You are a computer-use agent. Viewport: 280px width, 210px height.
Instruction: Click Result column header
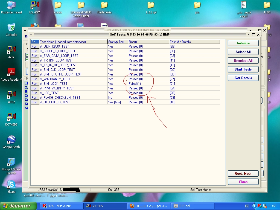click(148, 42)
